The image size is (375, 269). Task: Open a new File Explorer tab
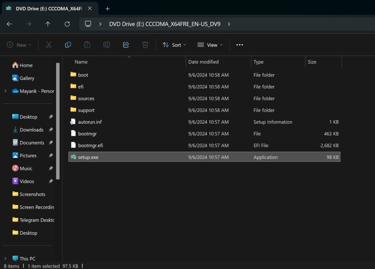click(x=107, y=8)
